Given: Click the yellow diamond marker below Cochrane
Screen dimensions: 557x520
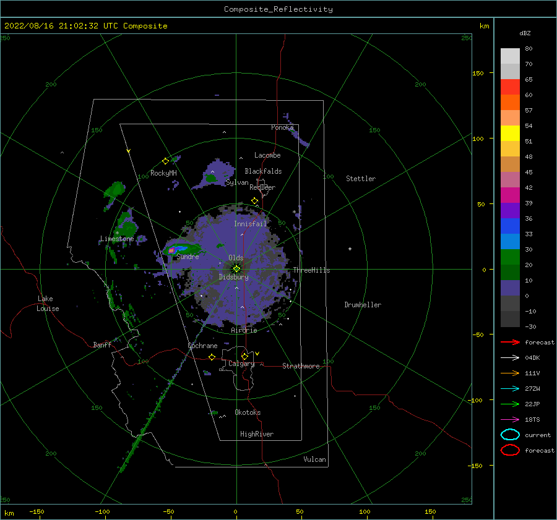Looking at the screenshot, I should pyautogui.click(x=212, y=357).
